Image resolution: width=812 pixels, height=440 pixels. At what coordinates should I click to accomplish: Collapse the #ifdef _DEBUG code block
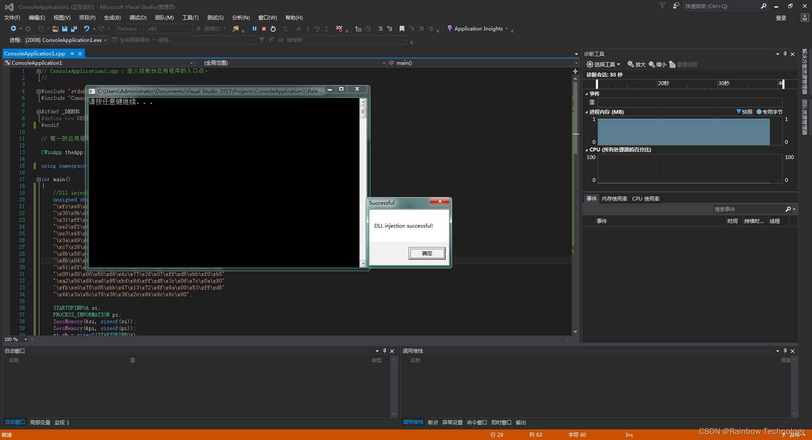coord(38,112)
